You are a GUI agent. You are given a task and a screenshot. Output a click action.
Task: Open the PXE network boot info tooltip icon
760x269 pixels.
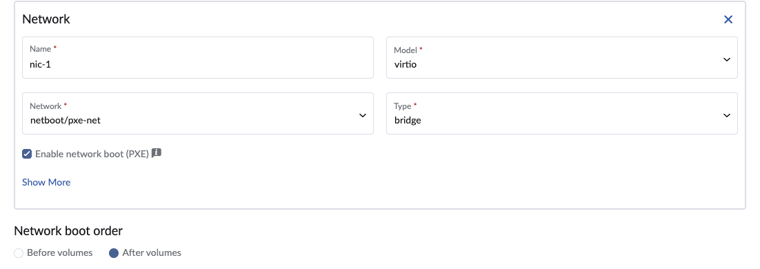pyautogui.click(x=156, y=153)
